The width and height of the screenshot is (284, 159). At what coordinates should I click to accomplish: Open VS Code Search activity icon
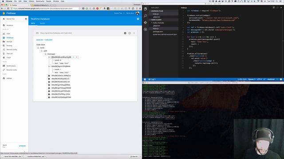tap(146, 16)
